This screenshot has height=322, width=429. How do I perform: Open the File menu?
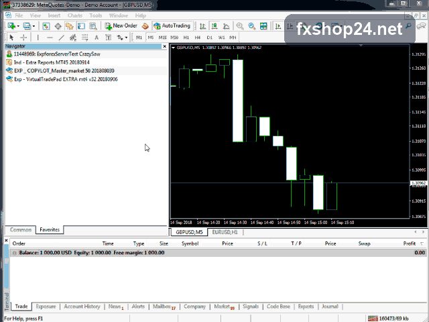click(19, 15)
